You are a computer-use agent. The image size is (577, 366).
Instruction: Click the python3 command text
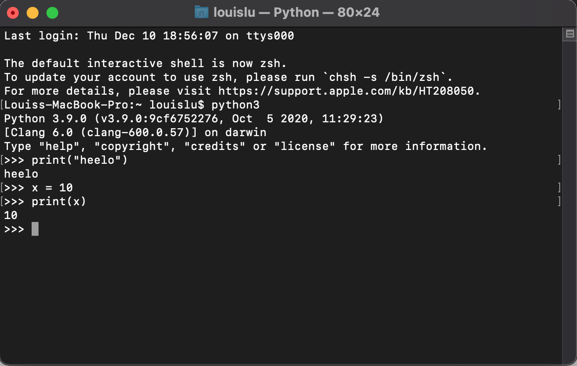point(236,105)
